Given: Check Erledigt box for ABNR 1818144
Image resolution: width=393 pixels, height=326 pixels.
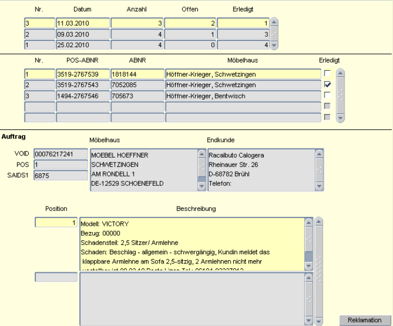Looking at the screenshot, I should 327,73.
